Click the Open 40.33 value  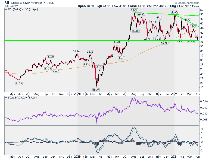pos(86,6)
